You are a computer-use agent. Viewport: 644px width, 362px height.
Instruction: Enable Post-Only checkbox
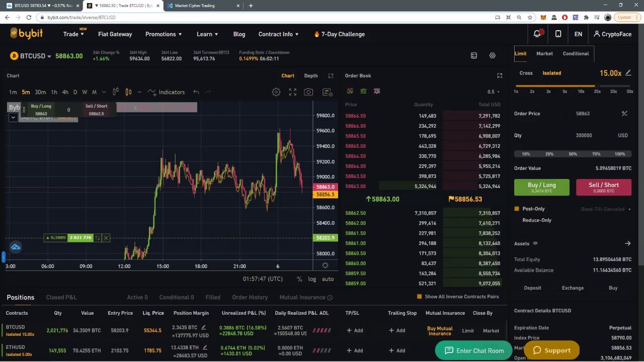(x=517, y=209)
